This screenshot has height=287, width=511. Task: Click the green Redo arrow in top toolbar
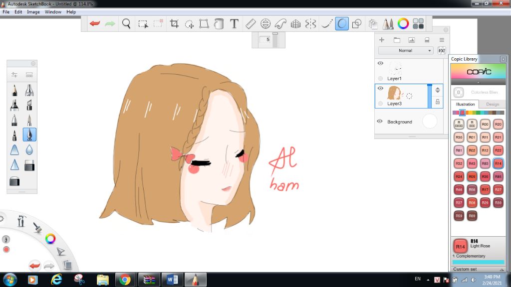[x=110, y=23]
